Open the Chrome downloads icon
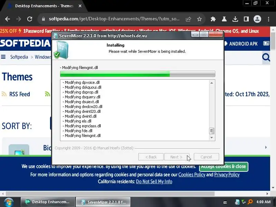276x207 pixels. click(x=235, y=19)
